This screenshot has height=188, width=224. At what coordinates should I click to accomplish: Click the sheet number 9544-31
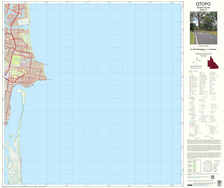tap(203, 10)
